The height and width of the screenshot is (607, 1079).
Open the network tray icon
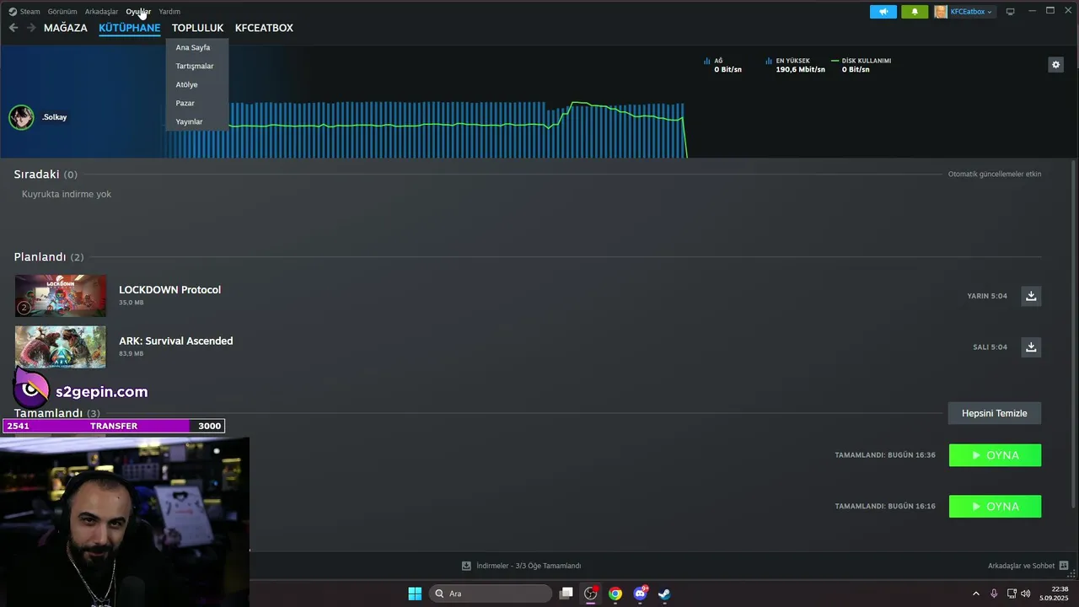[1012, 594]
